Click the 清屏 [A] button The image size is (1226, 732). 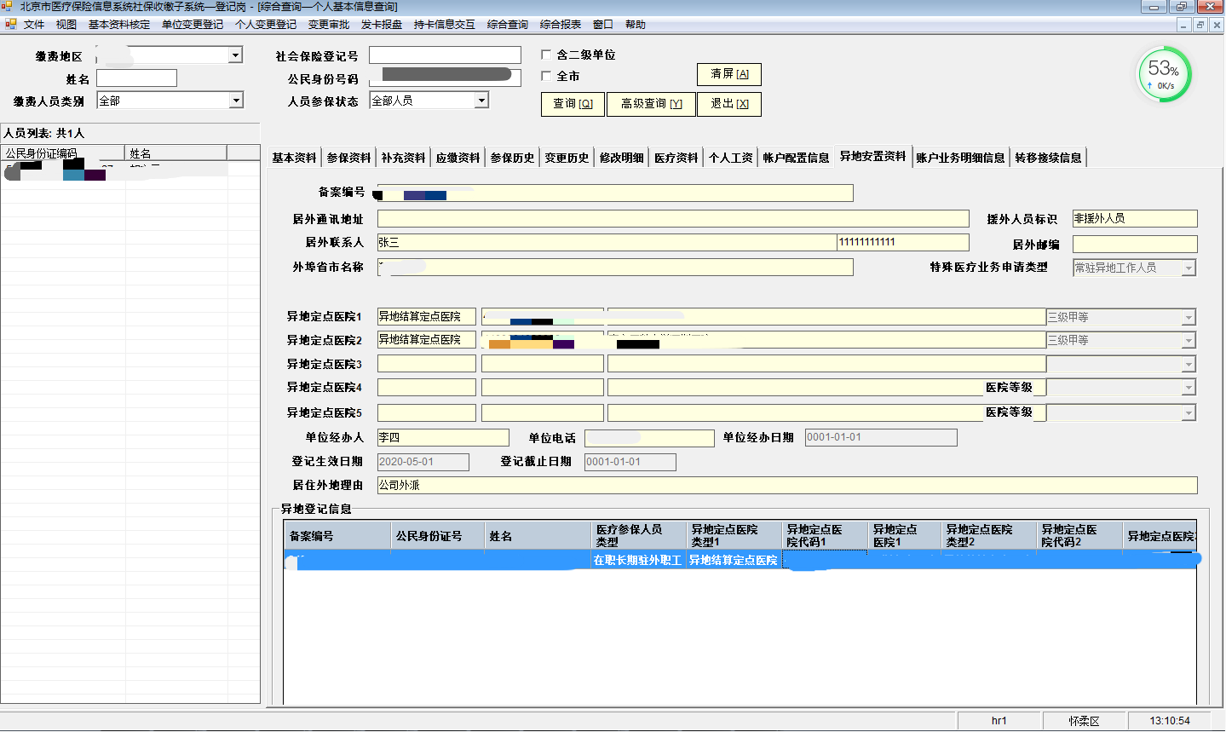(729, 74)
